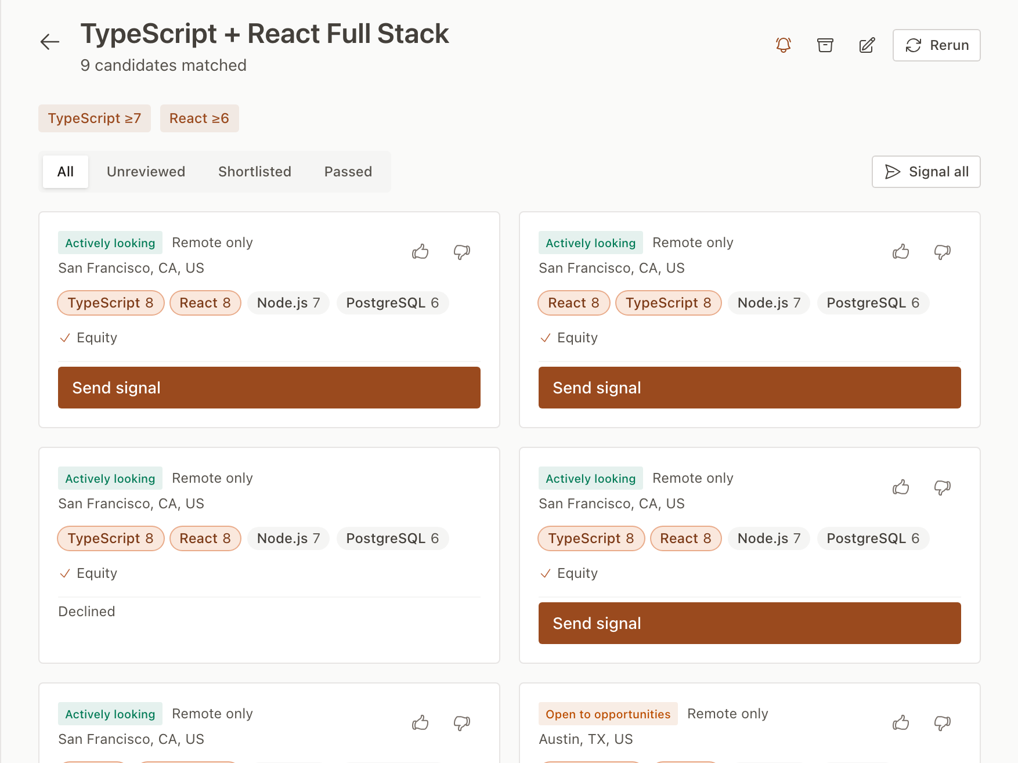The image size is (1018, 763).
Task: Select the All tab
Action: pos(66,172)
